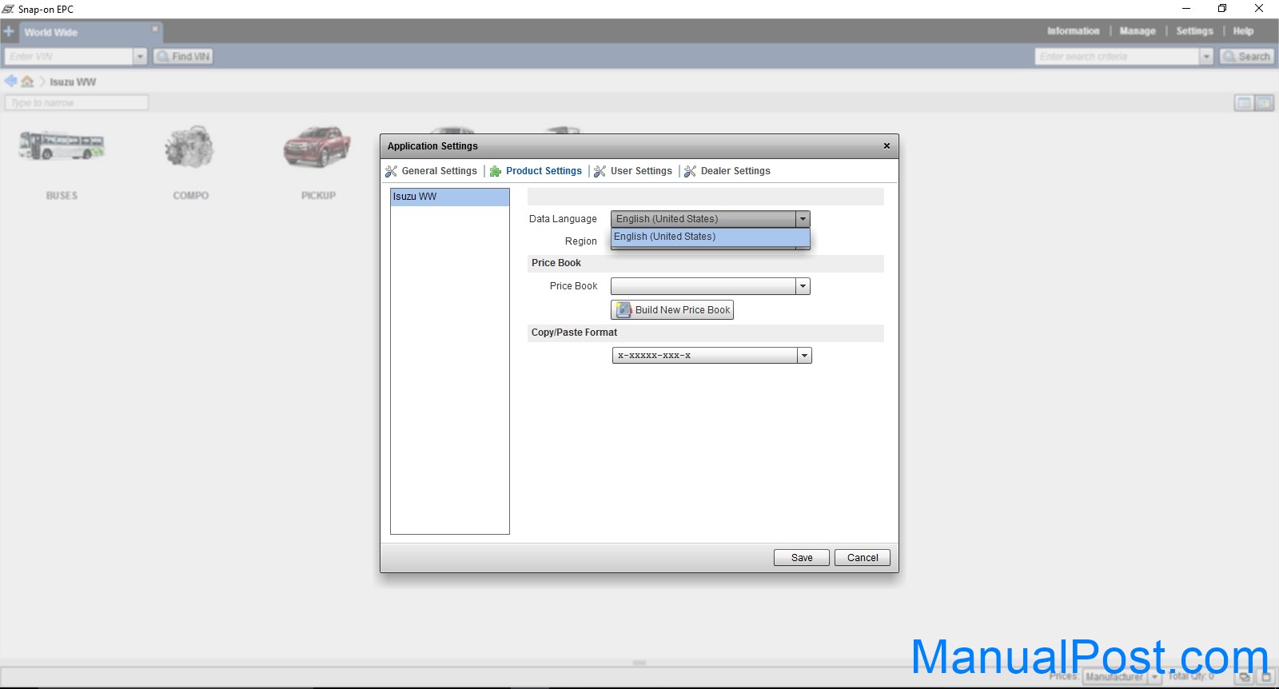Click Isuzu WW breadcrumb text
Viewport: 1279px width, 689px height.
[73, 82]
